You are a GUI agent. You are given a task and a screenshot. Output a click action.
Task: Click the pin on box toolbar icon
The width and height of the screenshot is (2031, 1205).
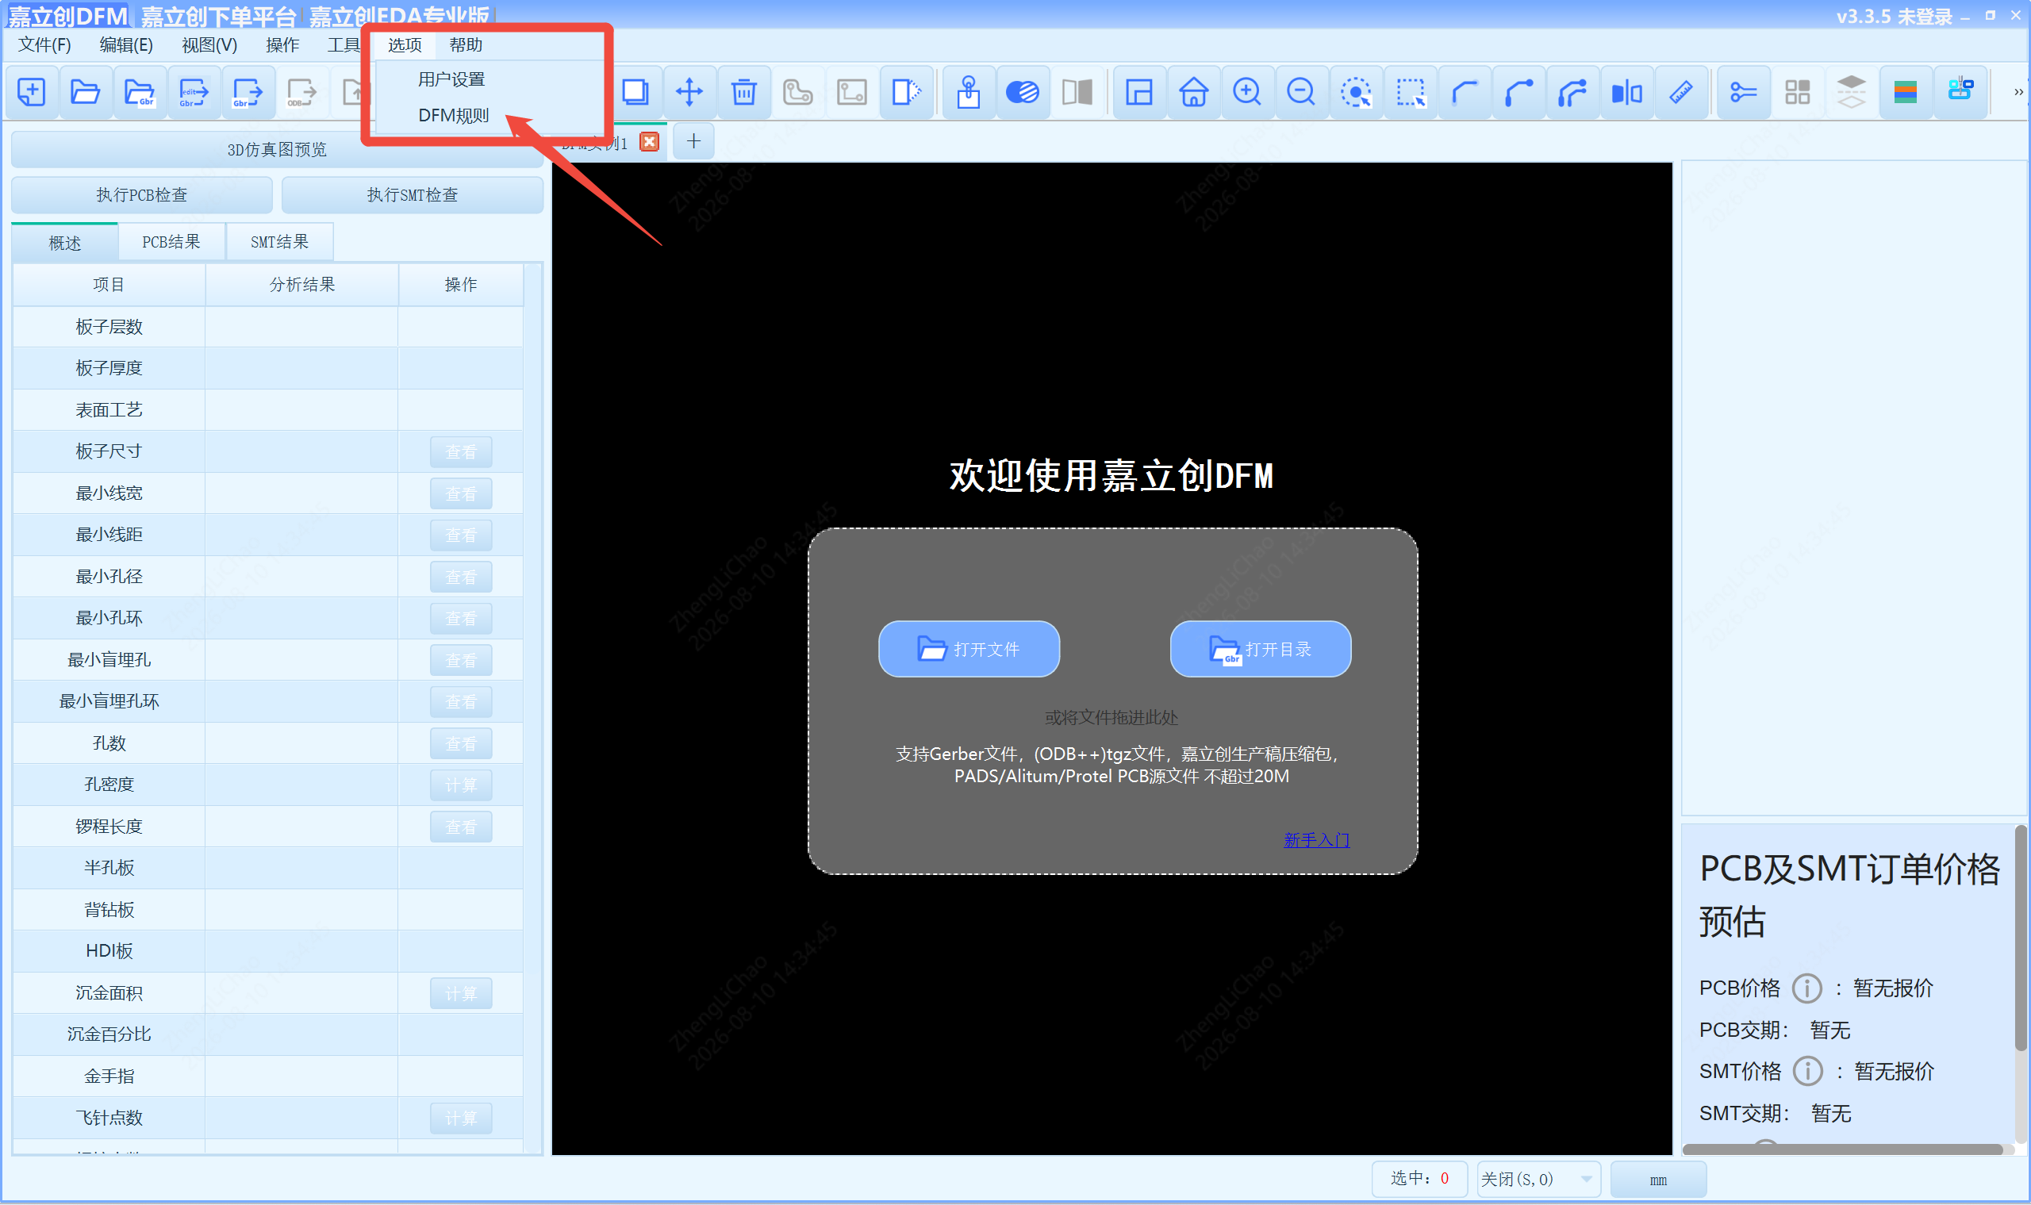tap(968, 92)
